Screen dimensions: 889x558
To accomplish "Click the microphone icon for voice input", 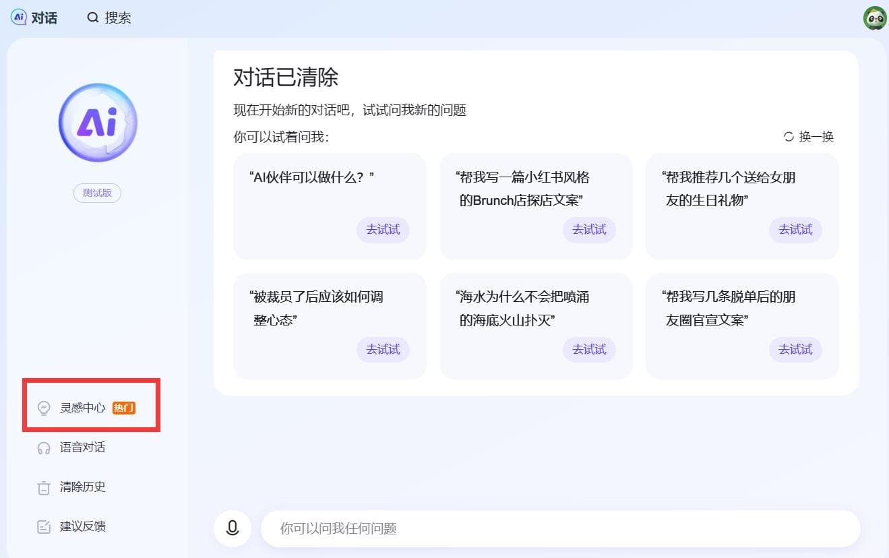I will pos(232,528).
